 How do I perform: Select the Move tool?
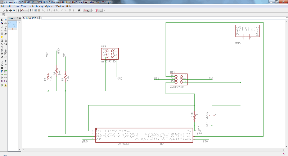coord(2,27)
